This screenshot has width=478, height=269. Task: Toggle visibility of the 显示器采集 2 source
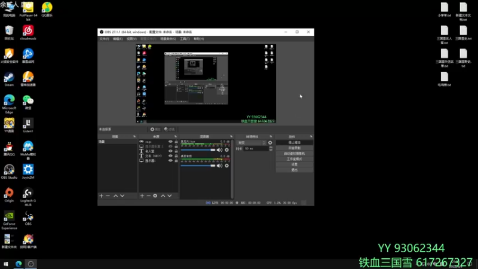170,146
